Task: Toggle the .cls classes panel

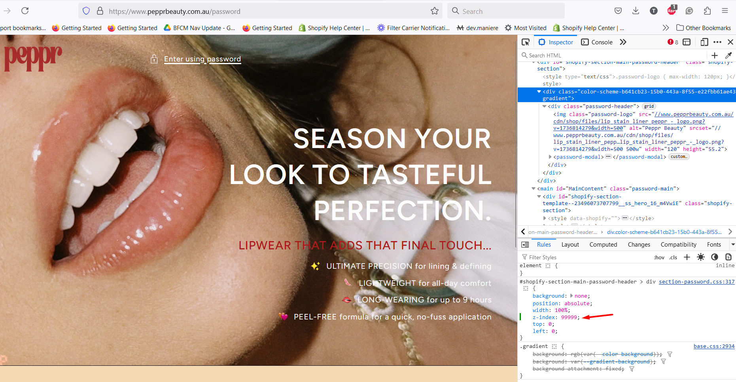Action: click(673, 257)
